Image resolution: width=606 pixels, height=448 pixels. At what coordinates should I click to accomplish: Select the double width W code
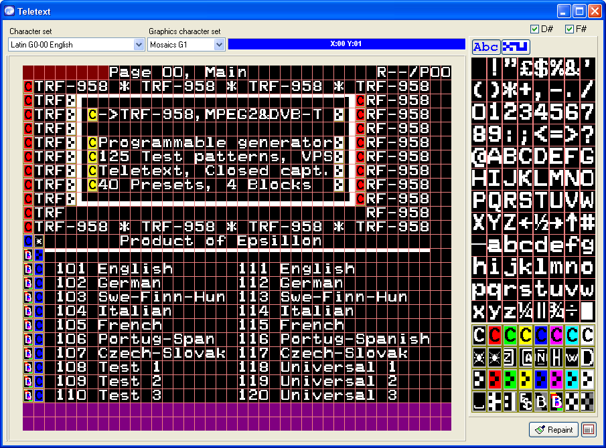[572, 358]
